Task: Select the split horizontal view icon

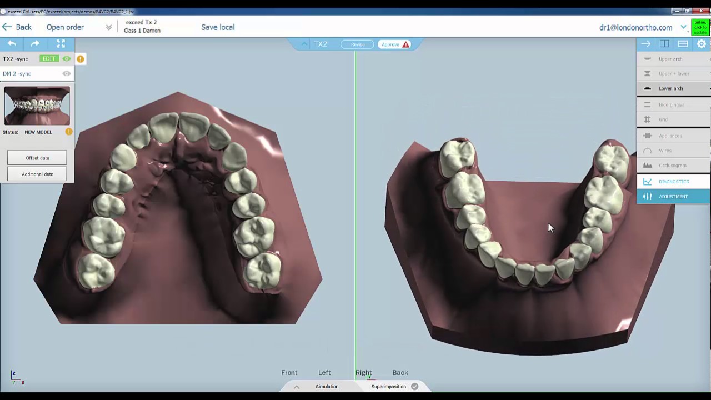Action: (683, 43)
